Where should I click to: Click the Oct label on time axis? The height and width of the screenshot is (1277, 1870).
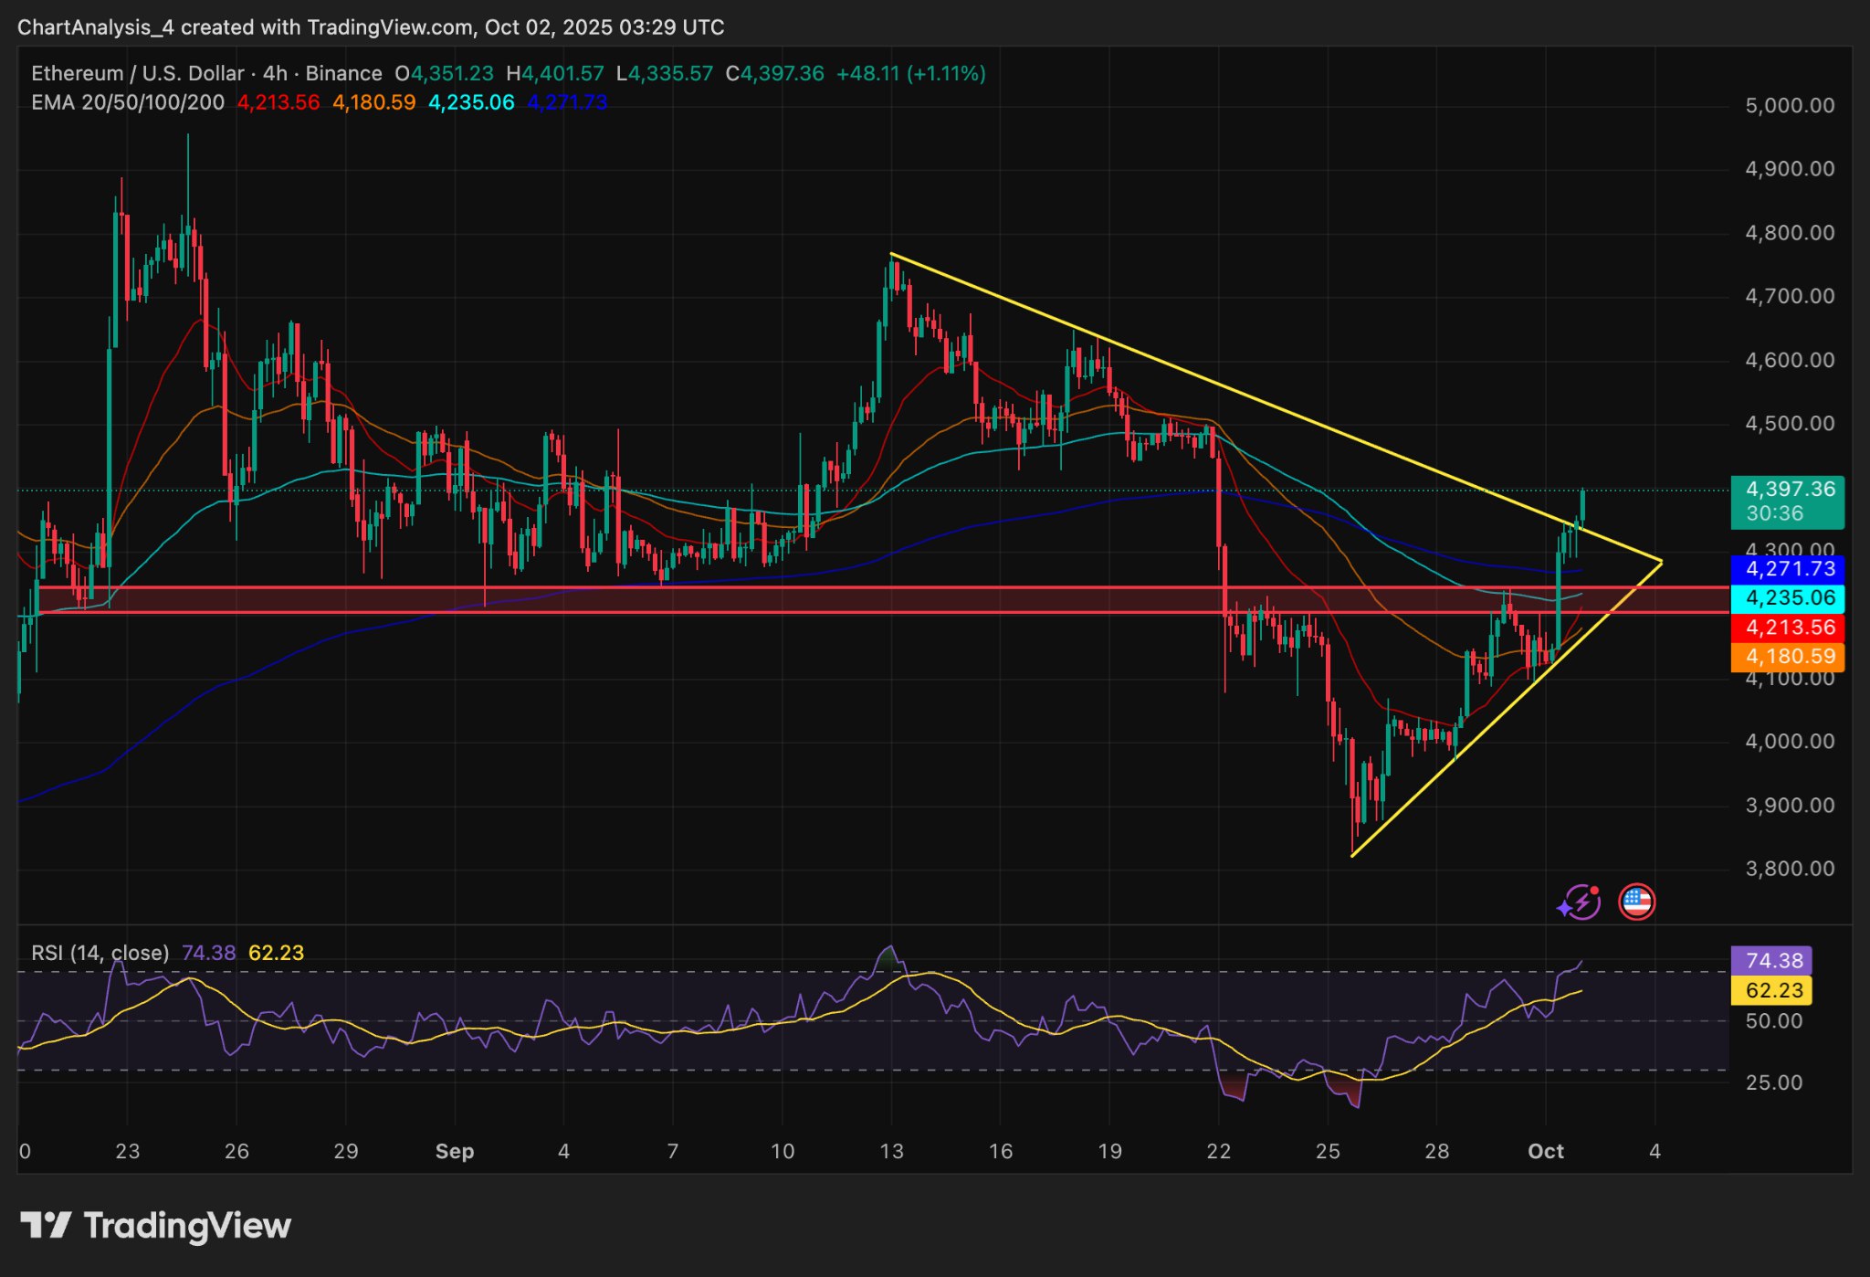click(x=1546, y=1151)
